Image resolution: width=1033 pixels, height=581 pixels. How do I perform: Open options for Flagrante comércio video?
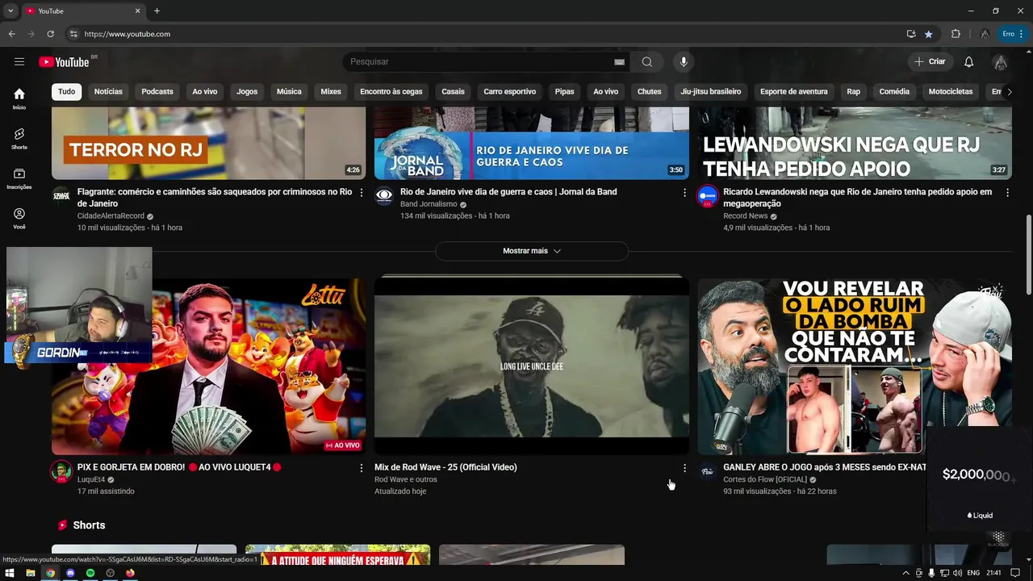coord(361,193)
